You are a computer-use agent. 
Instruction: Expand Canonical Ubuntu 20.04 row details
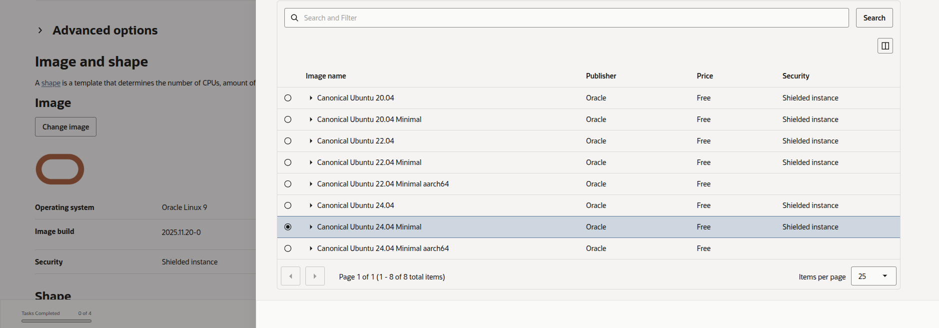click(311, 98)
